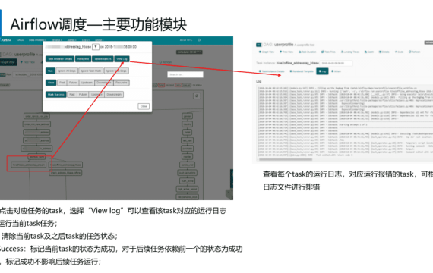Click Landing Times link in the log page
The image size is (433, 273).
click(x=350, y=52)
